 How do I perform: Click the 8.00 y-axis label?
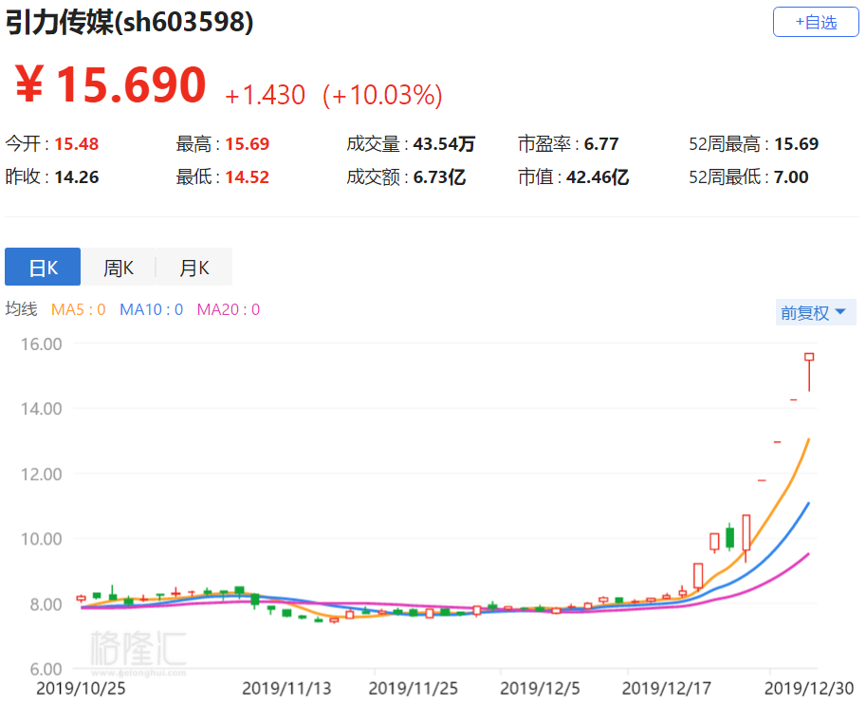(46, 604)
